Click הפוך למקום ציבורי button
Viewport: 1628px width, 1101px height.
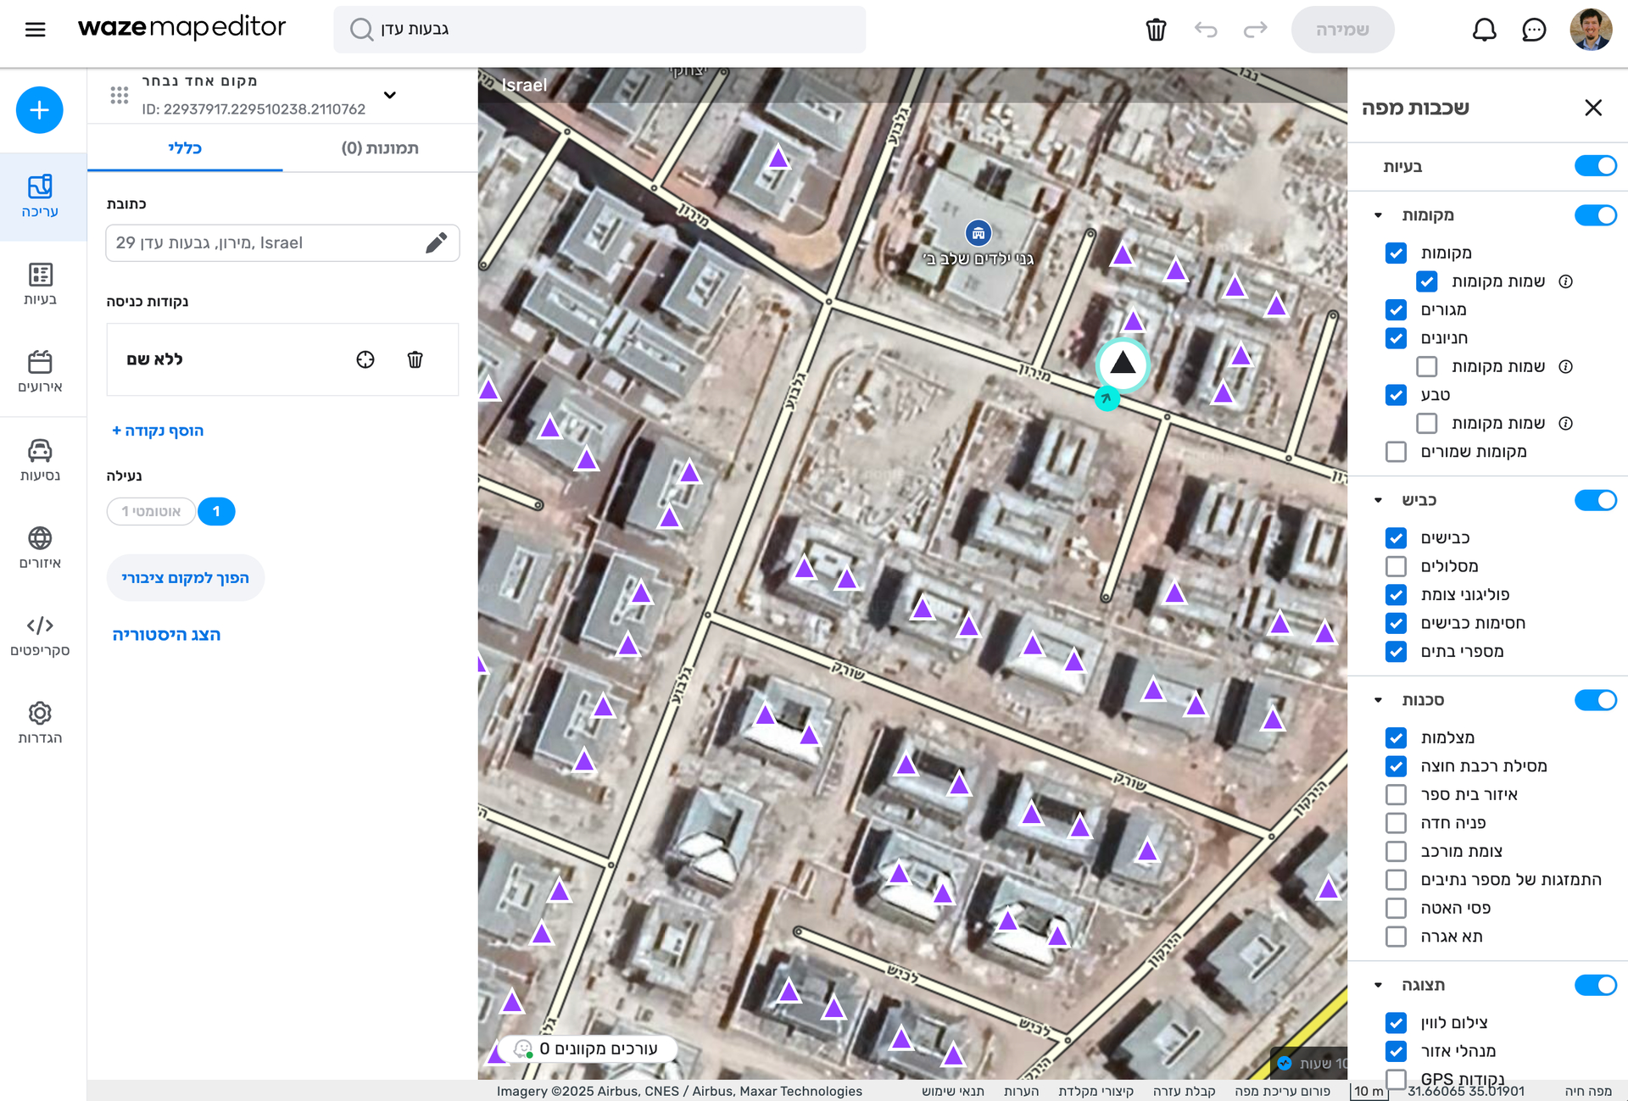coord(185,578)
